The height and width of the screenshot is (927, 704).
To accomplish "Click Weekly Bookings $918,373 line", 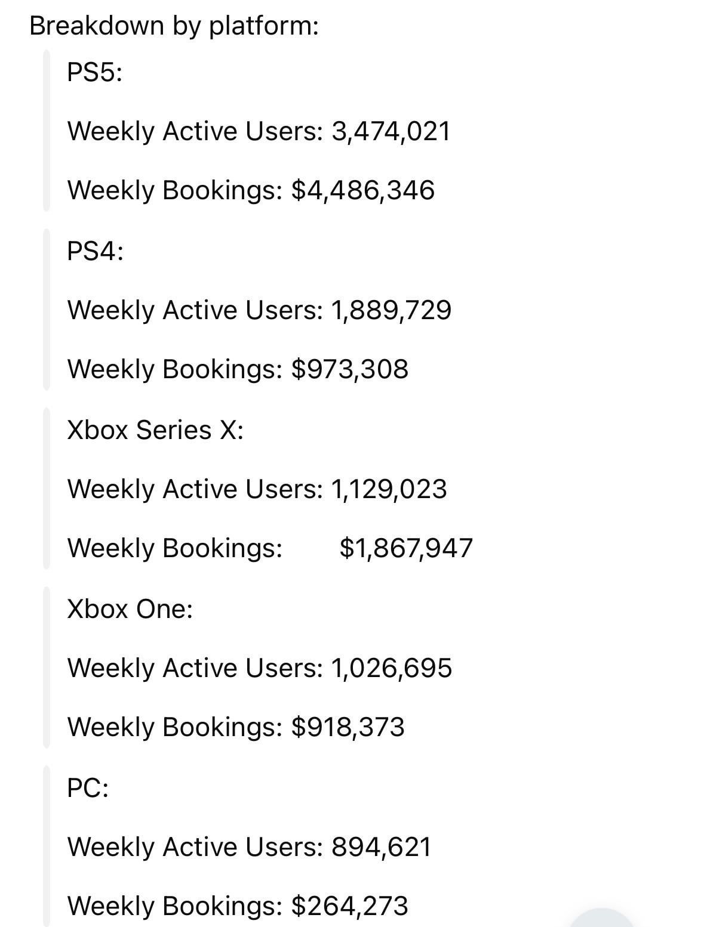I will pyautogui.click(x=235, y=727).
